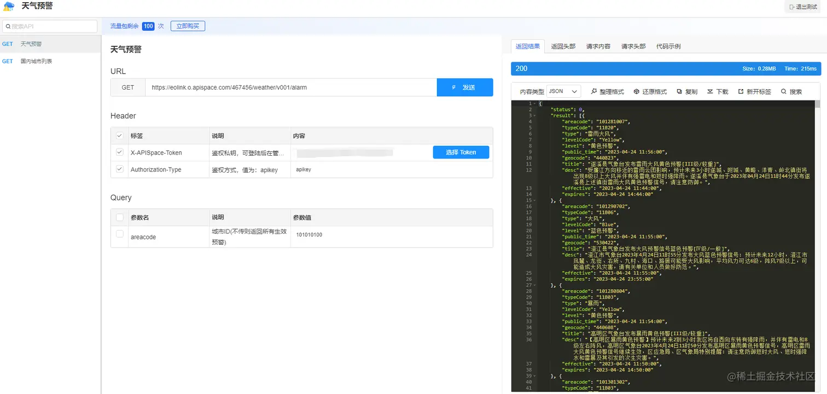Collapse the JSON fold arrow on line 1
The image size is (827, 394).
534,103
